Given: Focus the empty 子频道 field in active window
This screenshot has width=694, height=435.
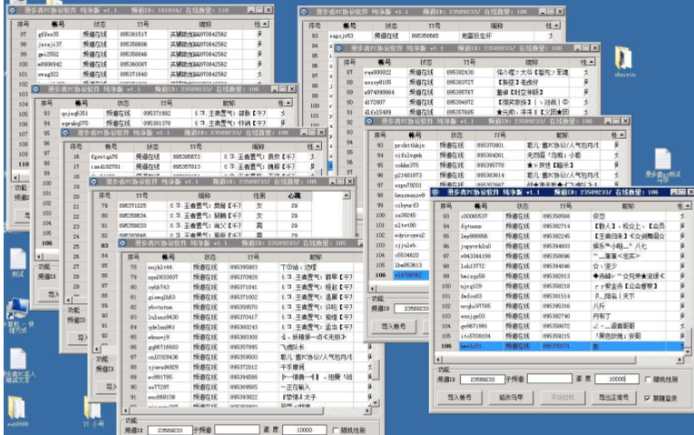Looking at the screenshot, I should tap(549, 379).
